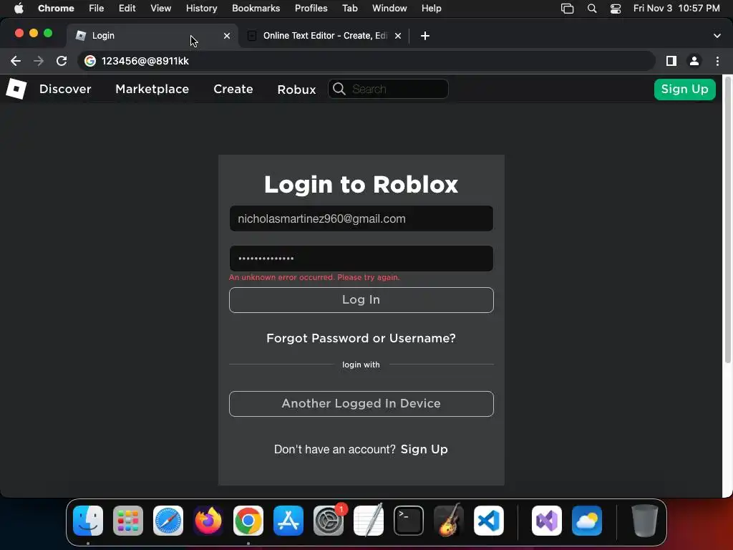
Task: Open the Weather app from the dock
Action: tap(587, 521)
